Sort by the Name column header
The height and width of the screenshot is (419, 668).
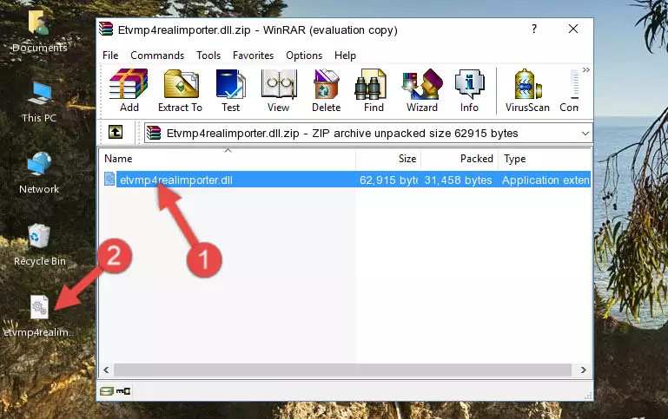click(x=228, y=159)
